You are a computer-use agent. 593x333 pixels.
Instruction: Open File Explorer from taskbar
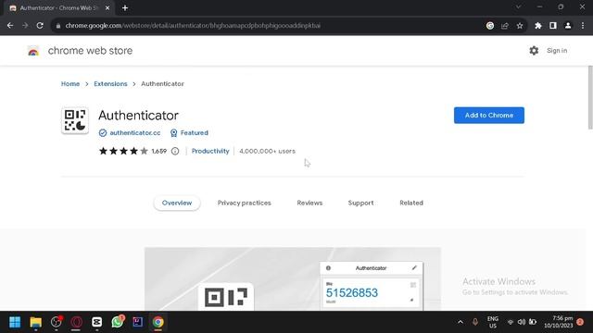[36, 322]
